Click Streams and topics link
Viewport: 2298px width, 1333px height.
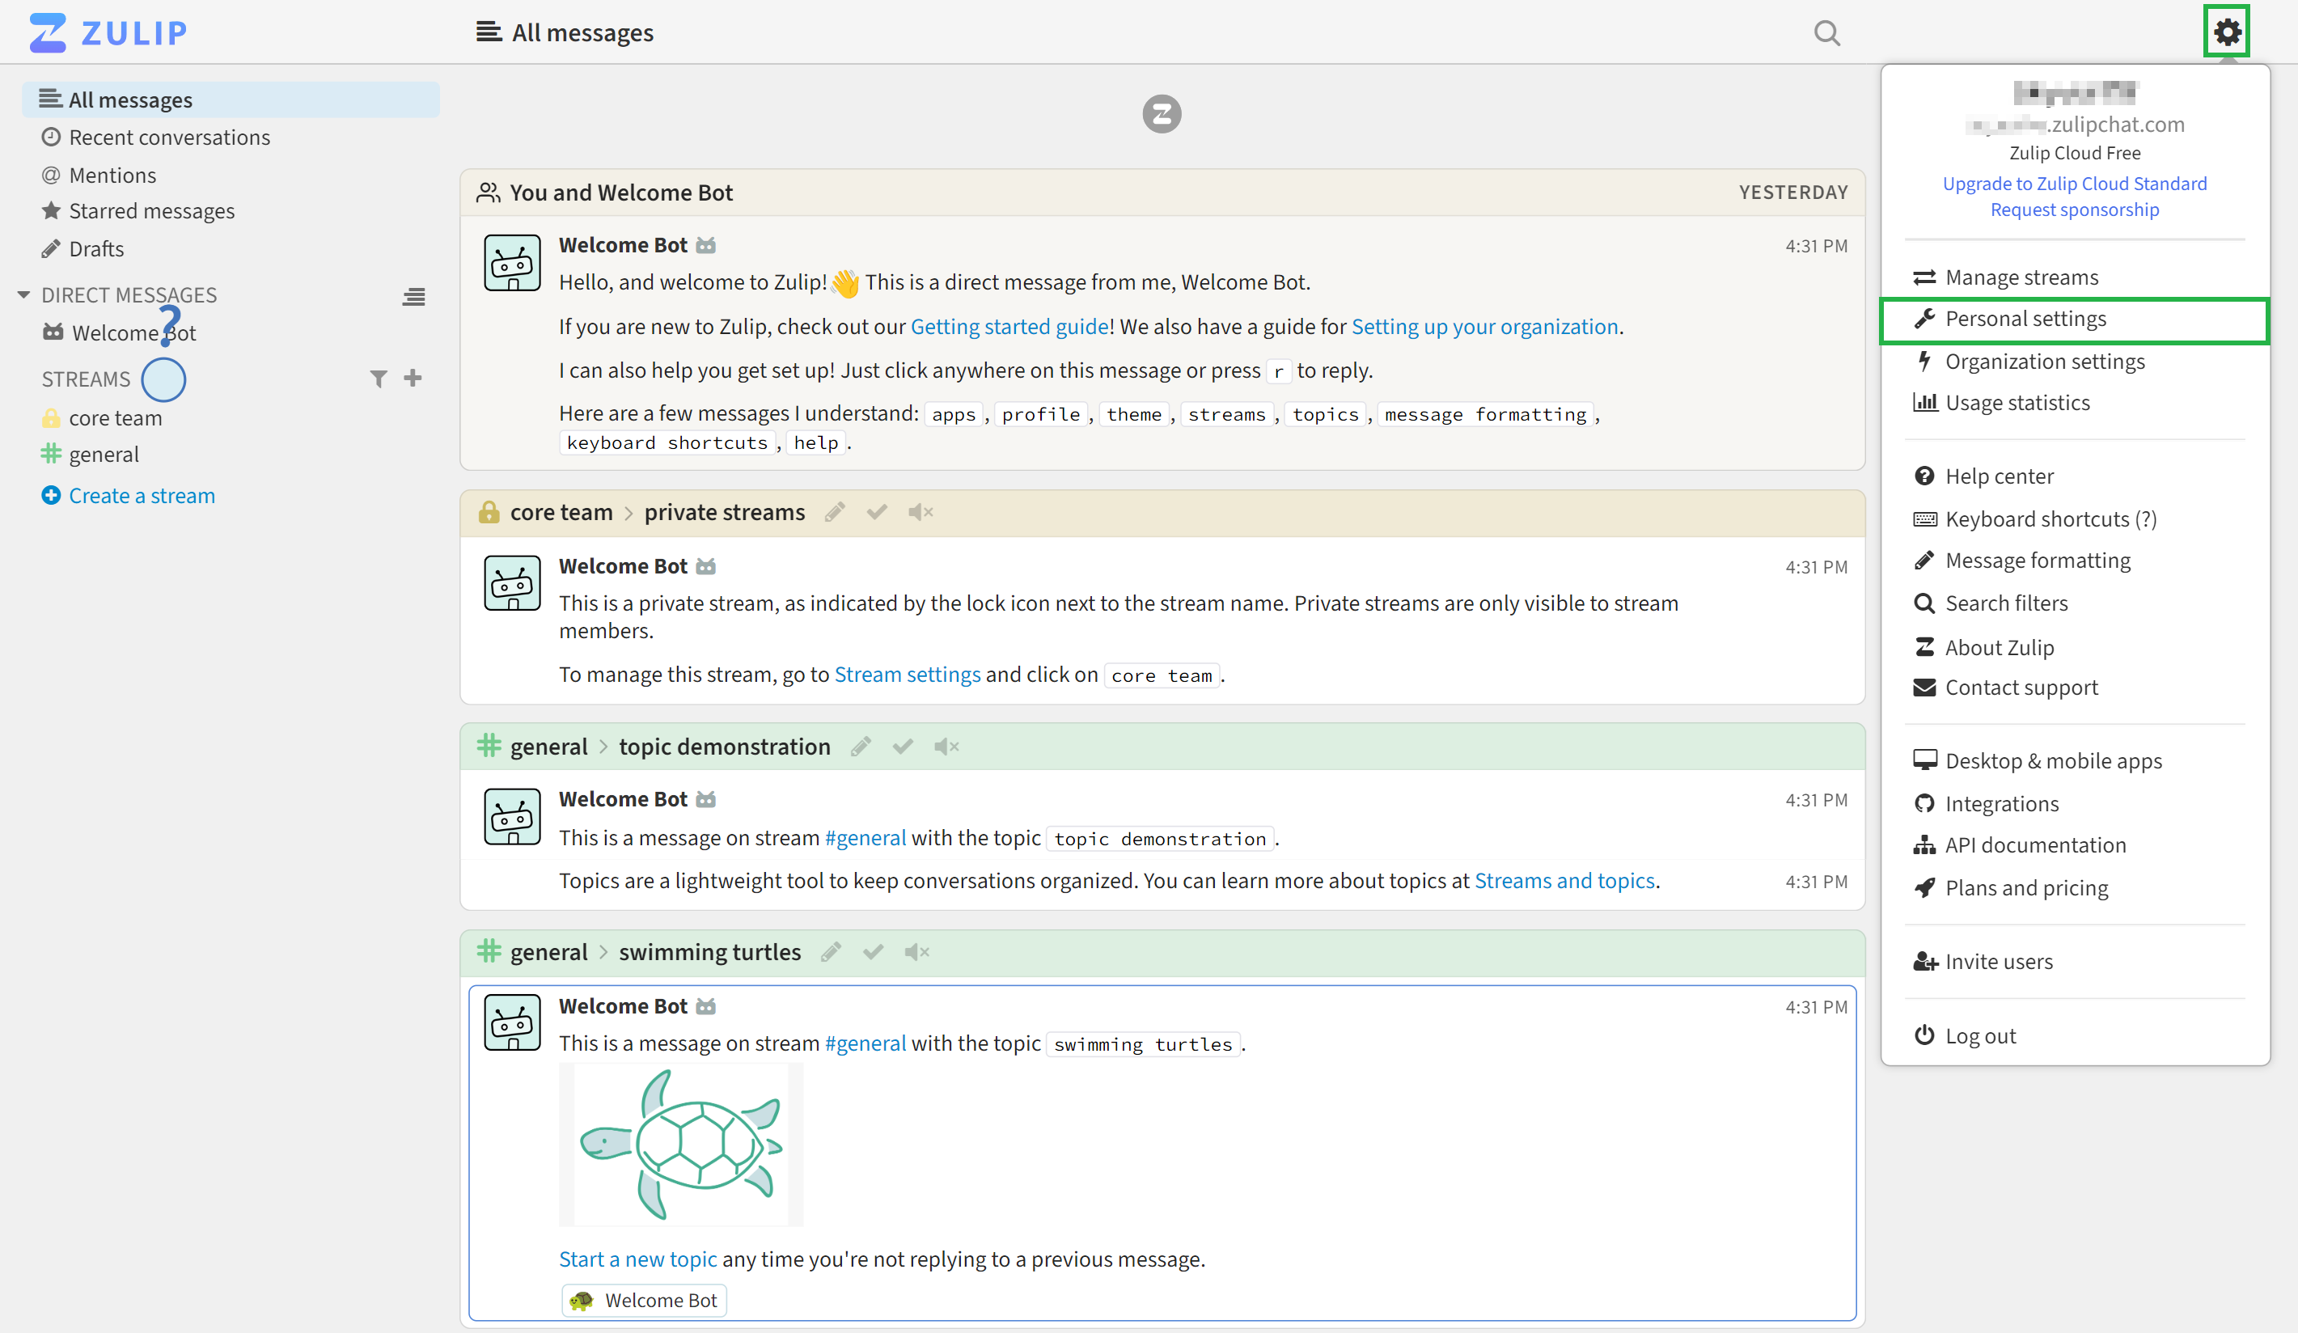1564,881
